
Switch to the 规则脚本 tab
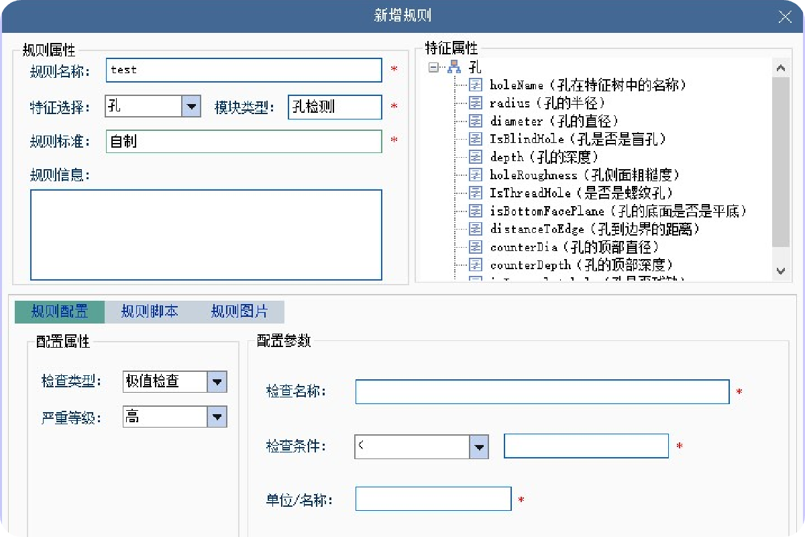[150, 311]
